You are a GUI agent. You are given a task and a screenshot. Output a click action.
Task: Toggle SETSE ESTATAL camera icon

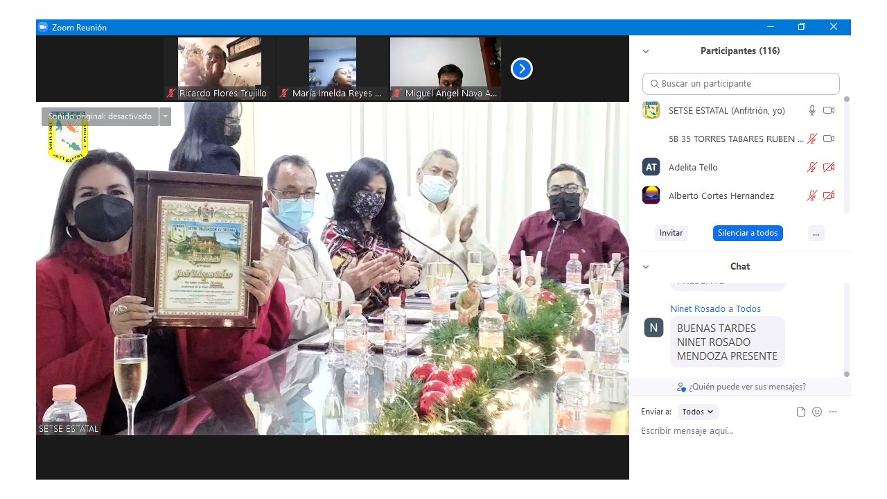tap(829, 110)
